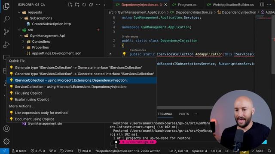275x154 pixels.
Task: Open the Search view in activity bar
Action: pyautogui.click(x=6, y=19)
